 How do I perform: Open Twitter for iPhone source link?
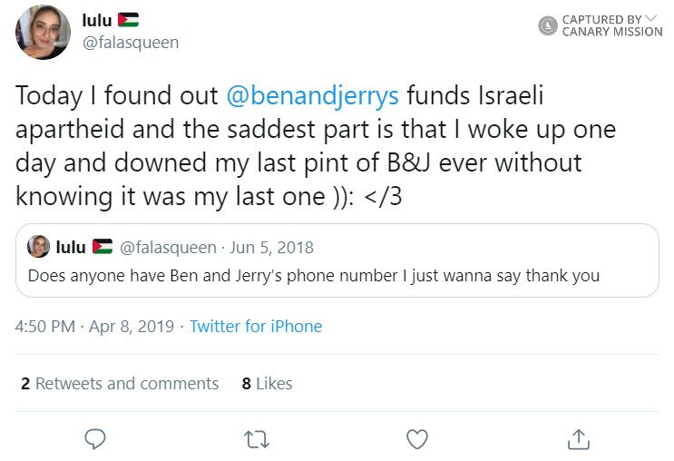tap(256, 327)
